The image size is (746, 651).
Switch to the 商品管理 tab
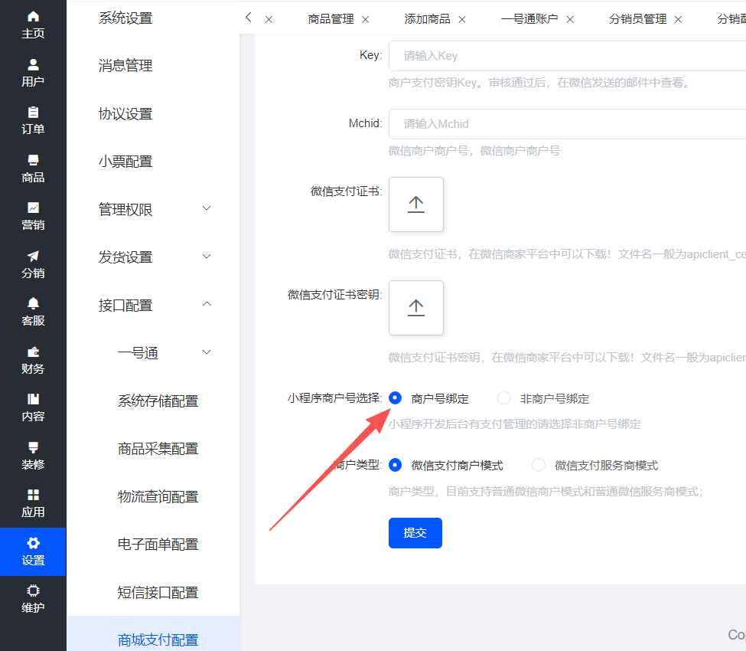(x=331, y=19)
